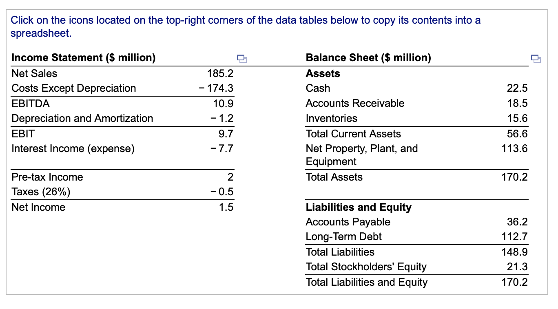The height and width of the screenshot is (309, 558).
Task: Click the Accounts Receivable label
Action: coord(355,103)
